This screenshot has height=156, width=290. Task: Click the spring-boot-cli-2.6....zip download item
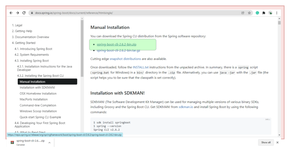coord(30,142)
